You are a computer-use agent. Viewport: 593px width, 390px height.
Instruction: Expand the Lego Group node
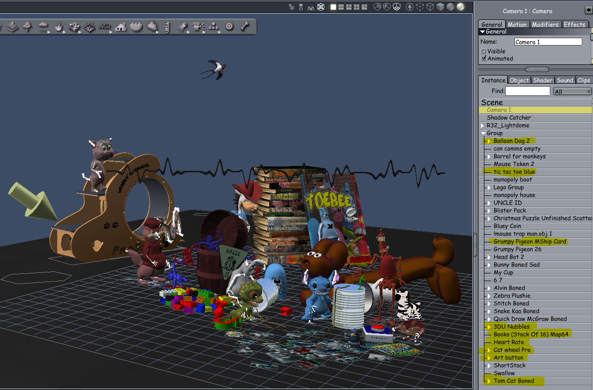[x=490, y=188]
